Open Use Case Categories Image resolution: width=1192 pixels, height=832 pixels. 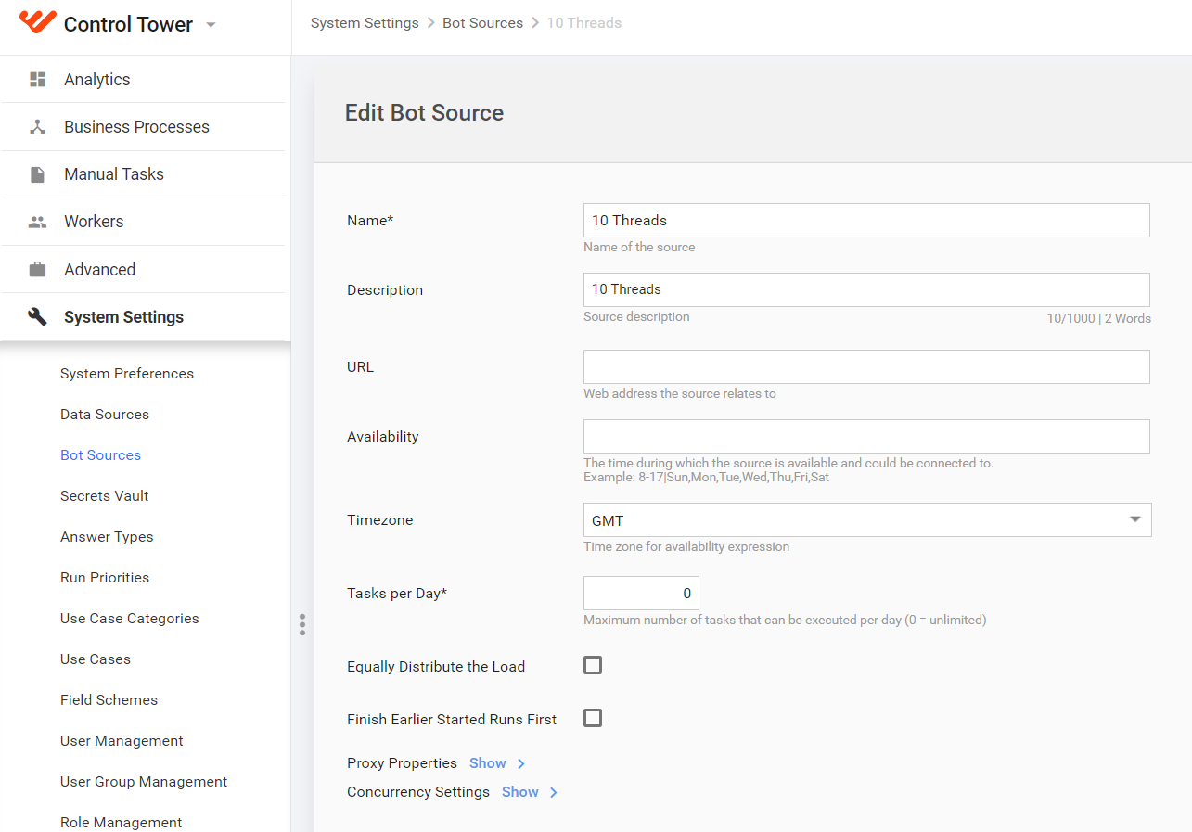coord(130,619)
